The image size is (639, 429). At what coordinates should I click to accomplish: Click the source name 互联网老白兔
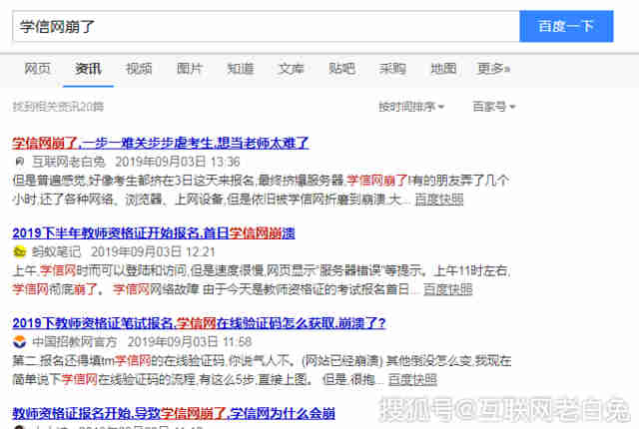[69, 162]
